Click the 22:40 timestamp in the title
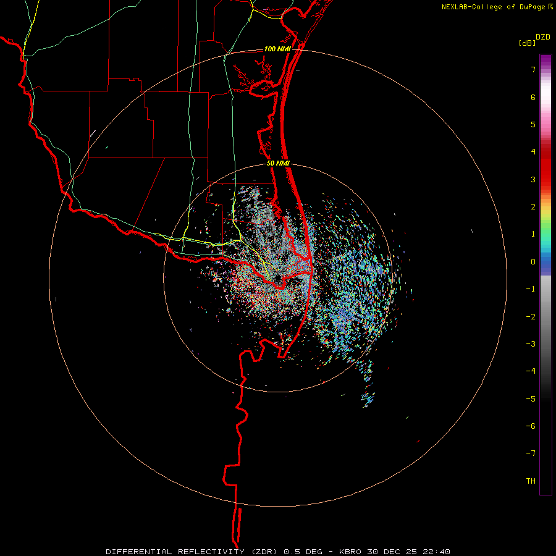Image resolution: width=556 pixels, height=556 pixels. (438, 552)
